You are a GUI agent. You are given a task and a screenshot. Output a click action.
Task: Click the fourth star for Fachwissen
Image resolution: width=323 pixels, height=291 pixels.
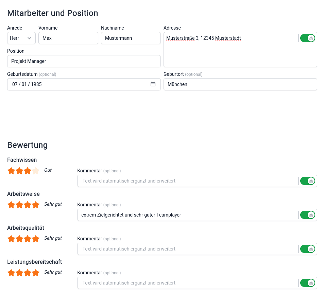click(x=36, y=171)
